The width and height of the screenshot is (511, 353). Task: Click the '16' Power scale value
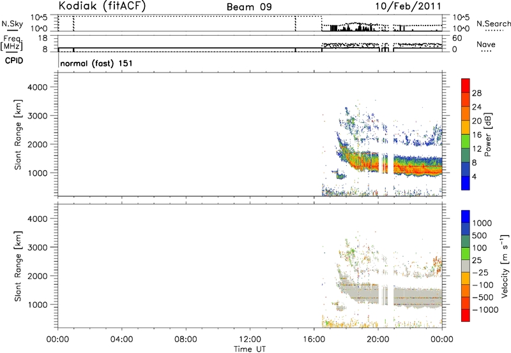point(477,135)
